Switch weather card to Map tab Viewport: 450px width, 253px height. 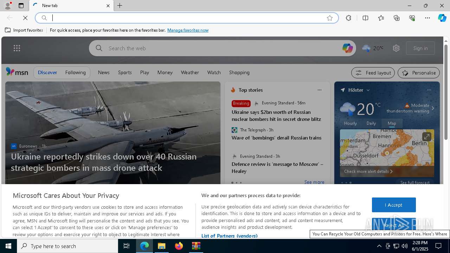392,123
